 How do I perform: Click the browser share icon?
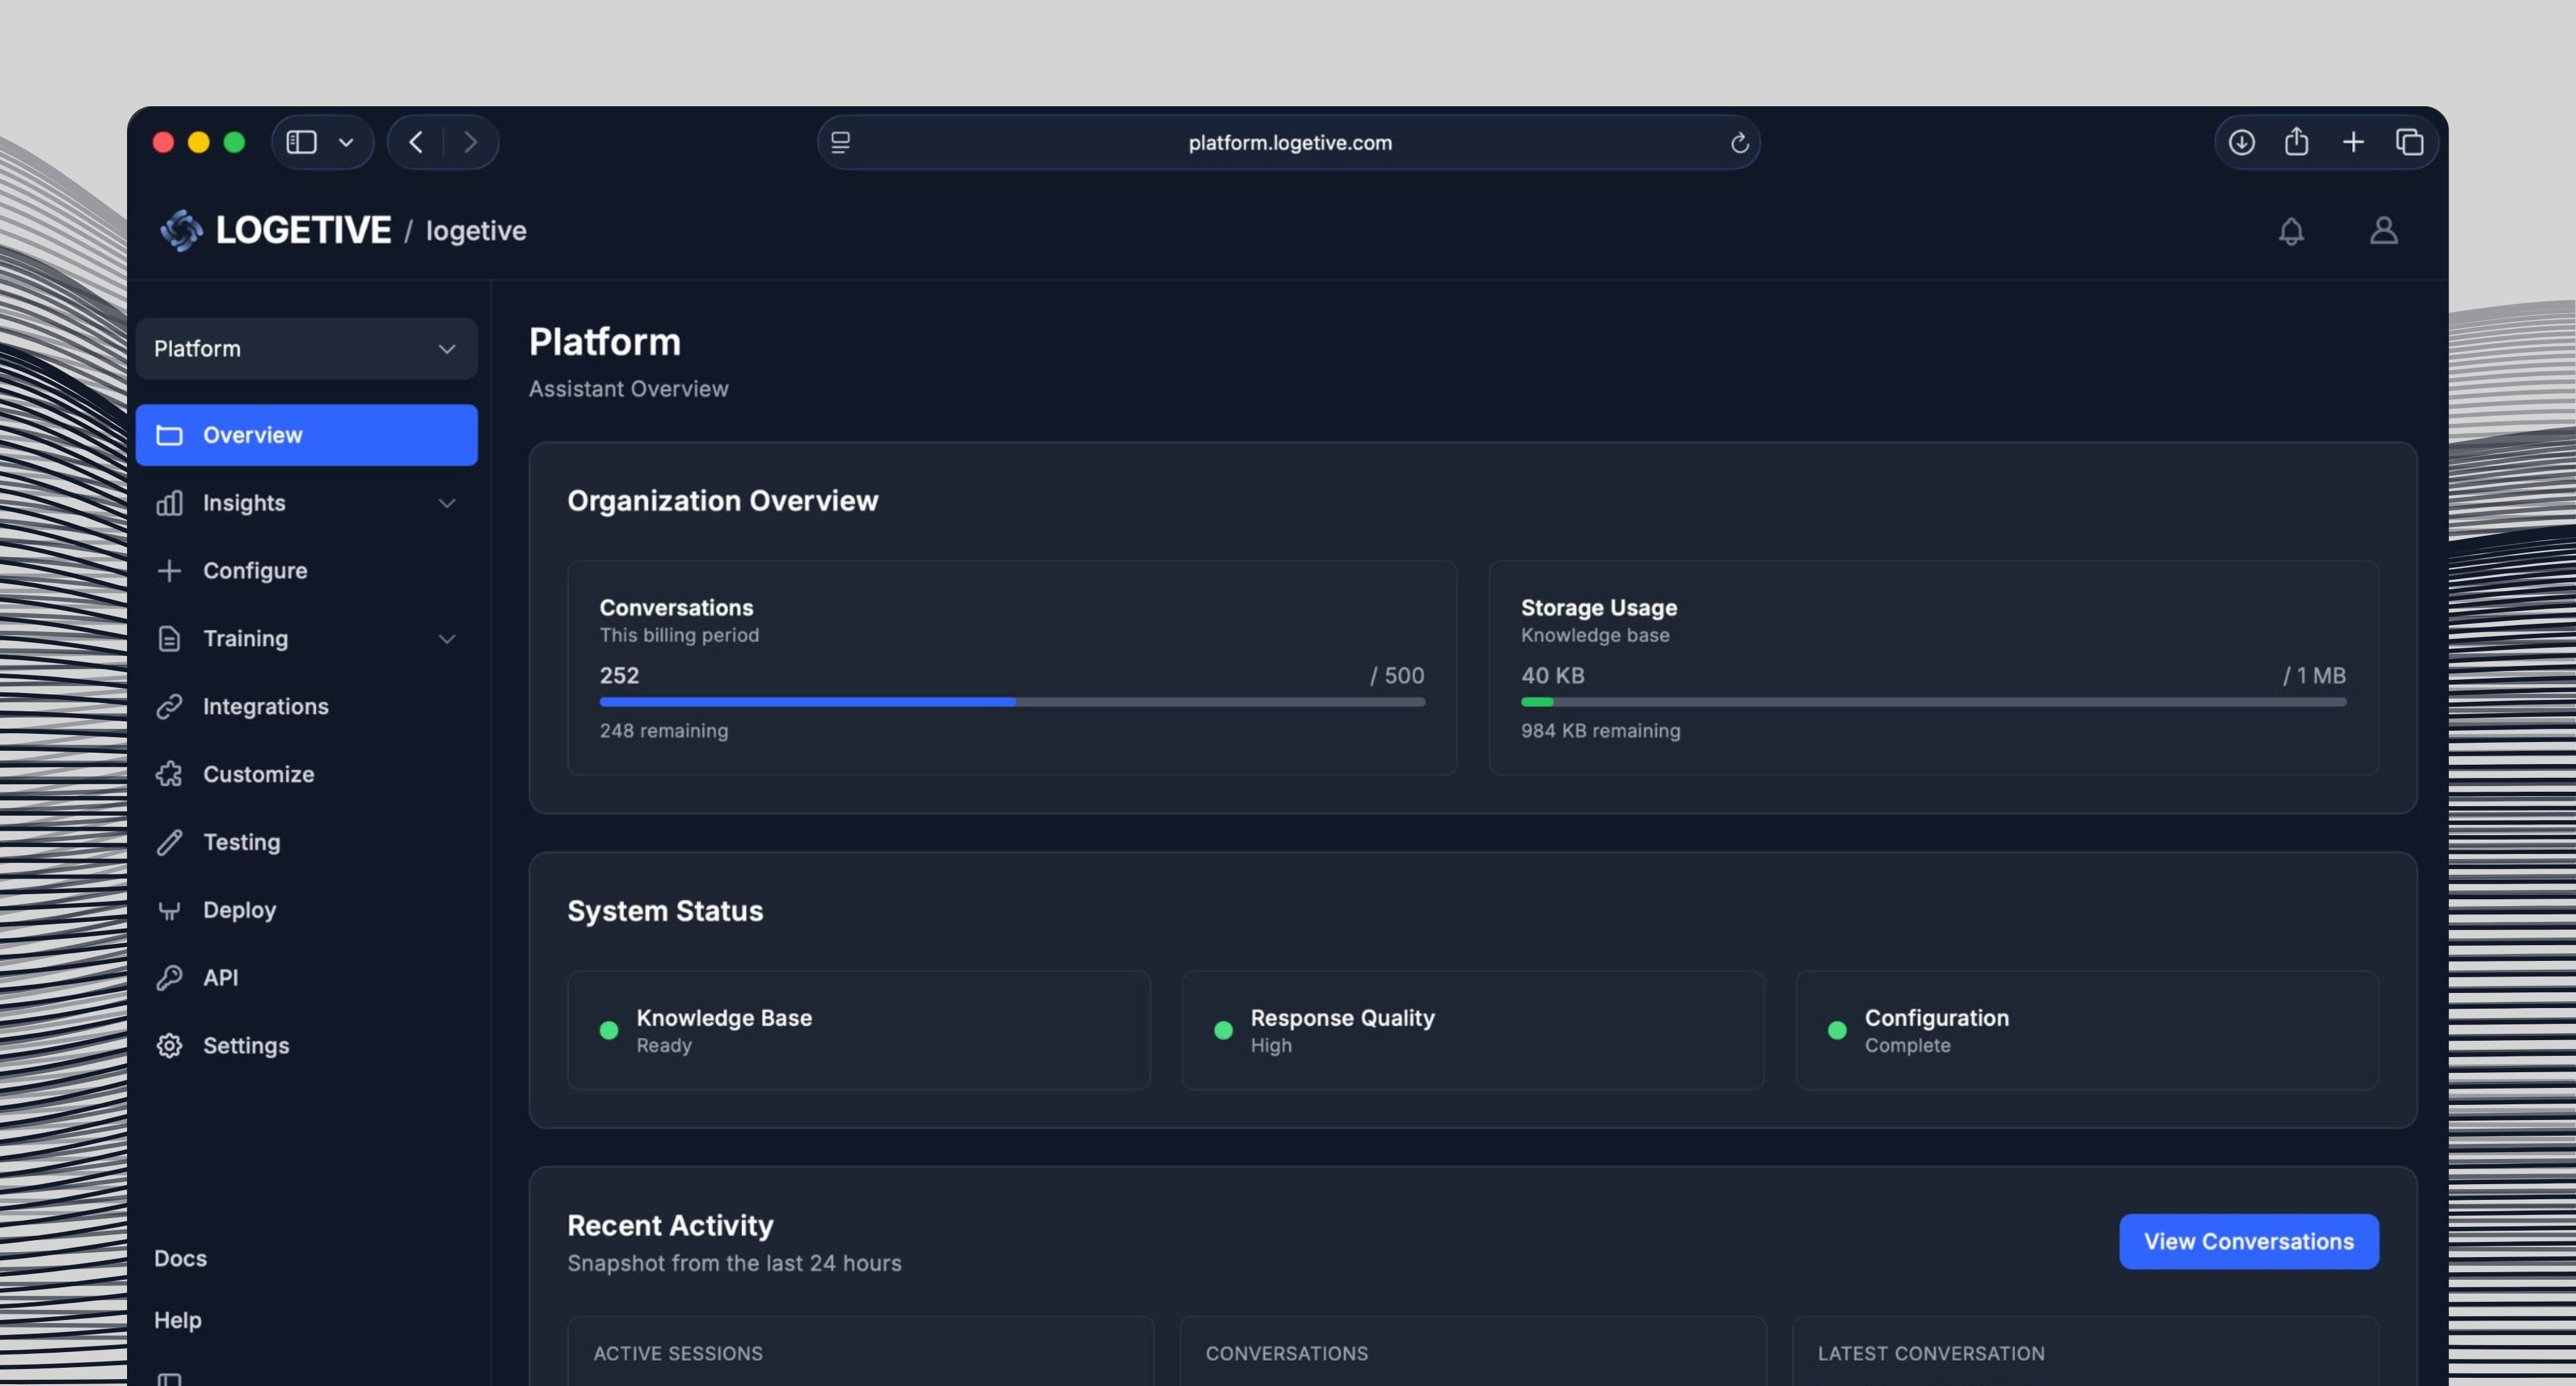[x=2296, y=142]
